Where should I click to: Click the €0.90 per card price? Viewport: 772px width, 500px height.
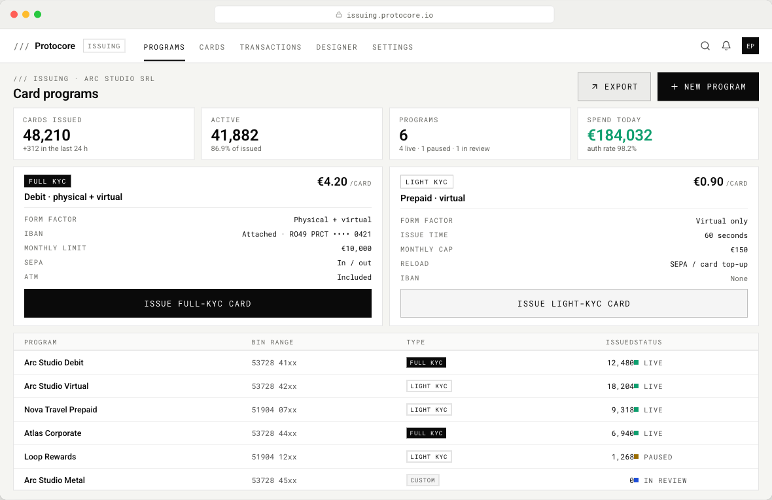tap(720, 182)
